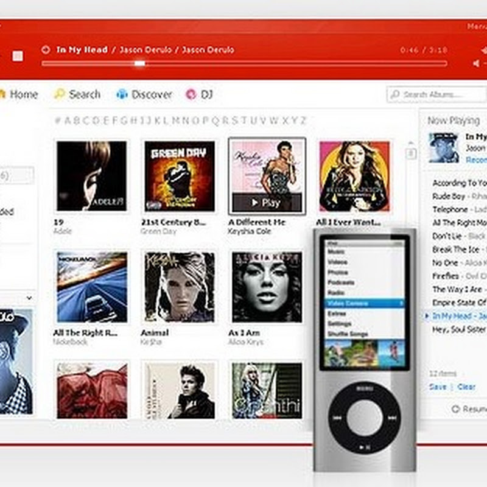Select No One in the Now Playing list

point(459,263)
